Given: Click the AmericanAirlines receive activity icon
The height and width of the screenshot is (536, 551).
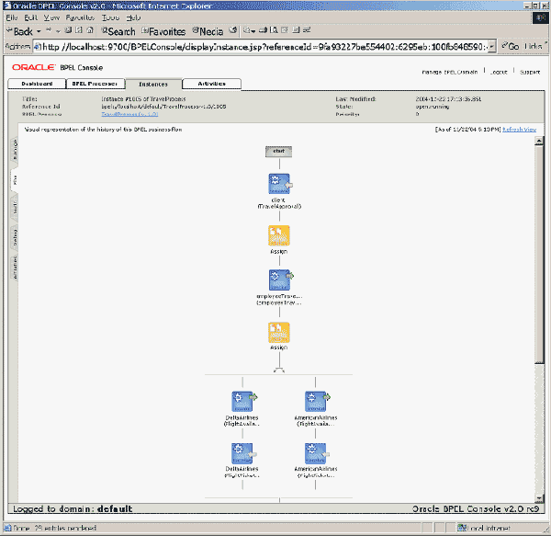Looking at the screenshot, I should tap(317, 453).
